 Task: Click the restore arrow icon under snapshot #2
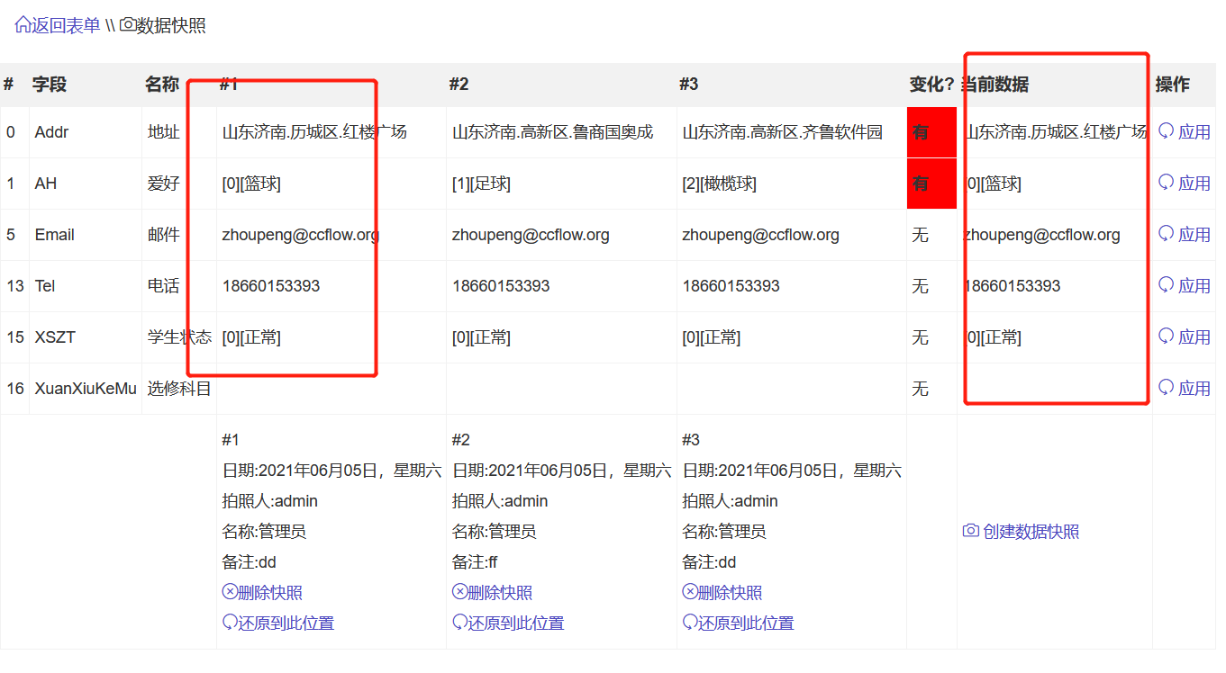[x=460, y=623]
